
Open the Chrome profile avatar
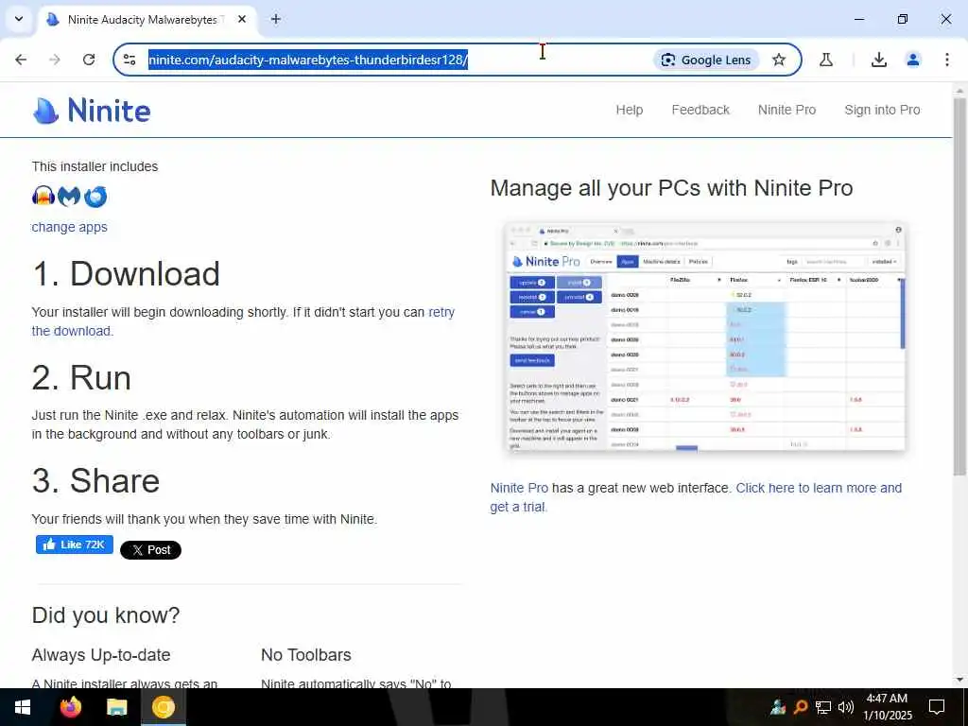[913, 60]
